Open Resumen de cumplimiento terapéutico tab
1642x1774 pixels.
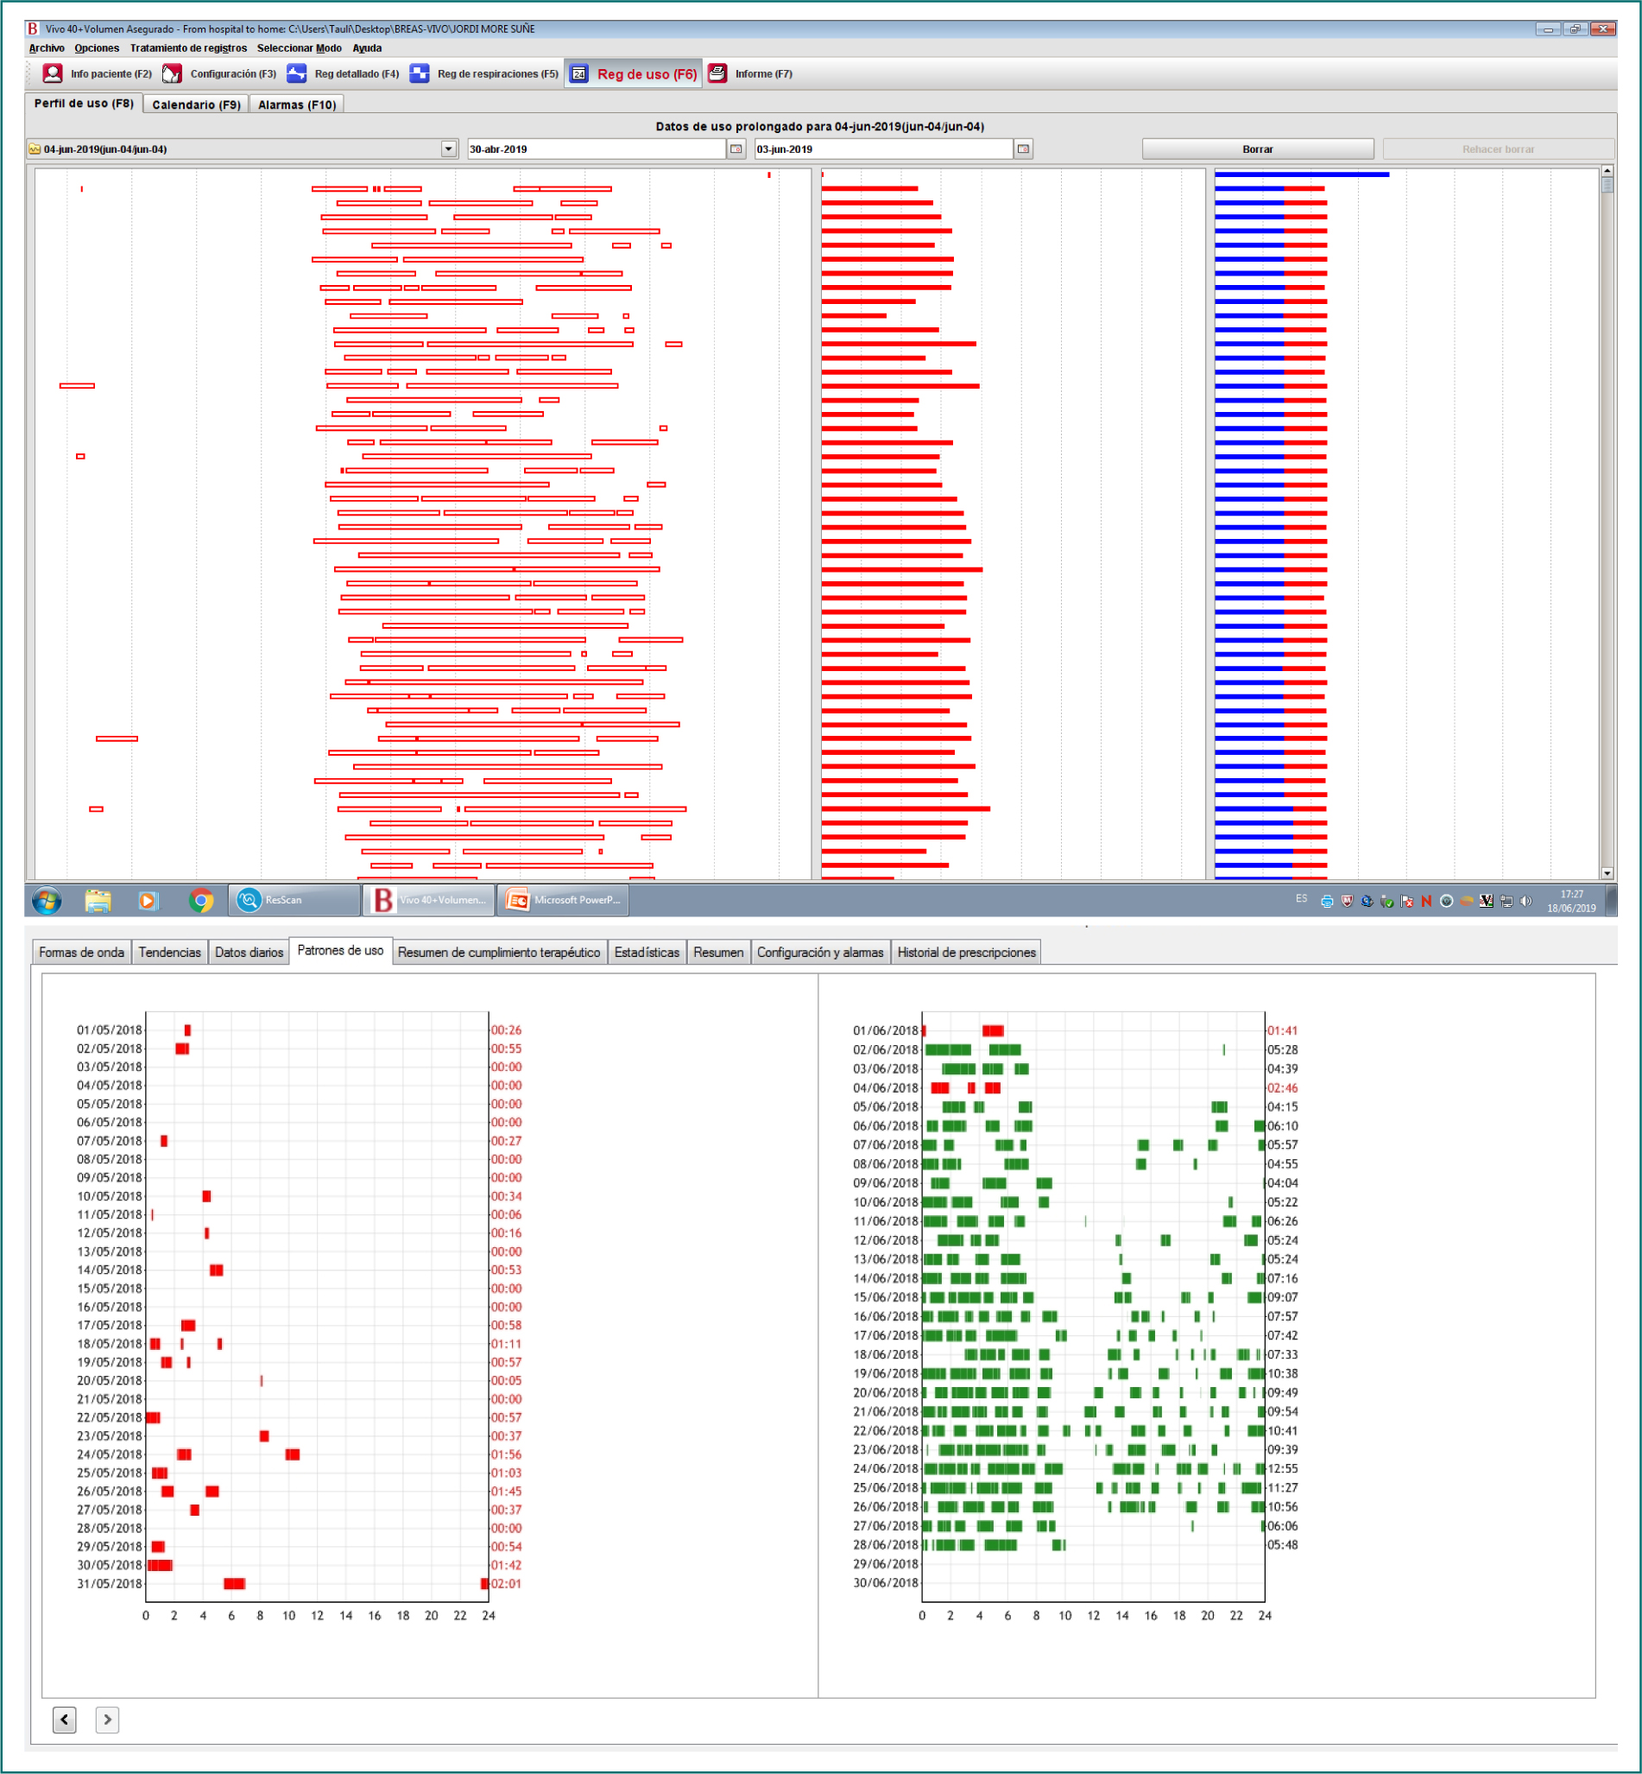point(498,952)
